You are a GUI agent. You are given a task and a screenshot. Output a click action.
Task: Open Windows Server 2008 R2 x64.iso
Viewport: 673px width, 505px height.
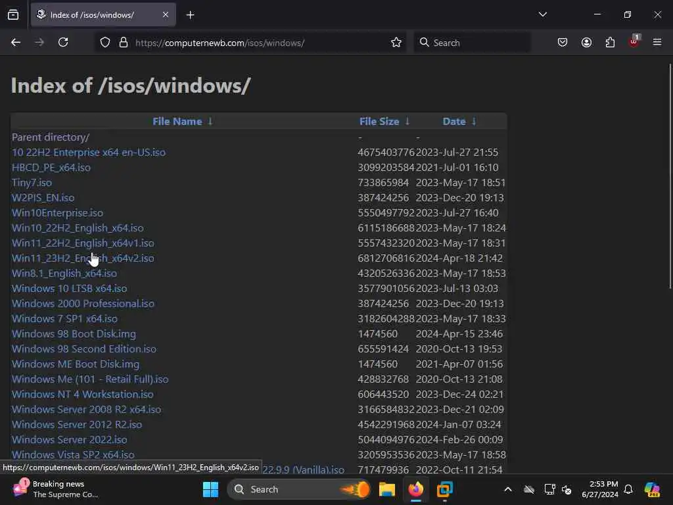pyautogui.click(x=86, y=409)
